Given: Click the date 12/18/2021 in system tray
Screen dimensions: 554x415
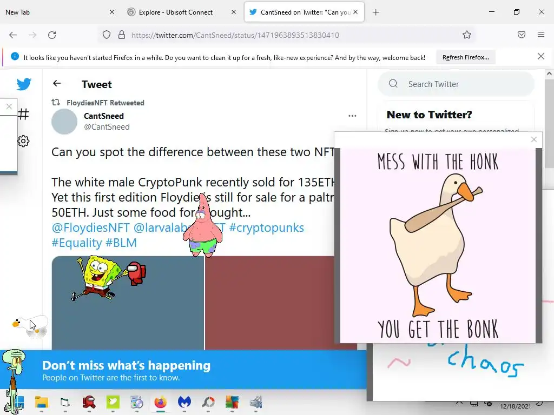Looking at the screenshot, I should click(515, 406).
